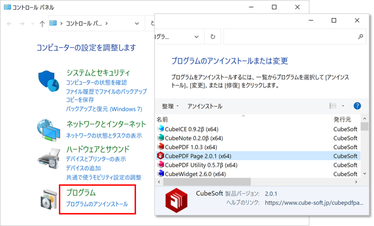
Task: Open バックアップと復元 (Windows 7) link
Action: pos(104,109)
